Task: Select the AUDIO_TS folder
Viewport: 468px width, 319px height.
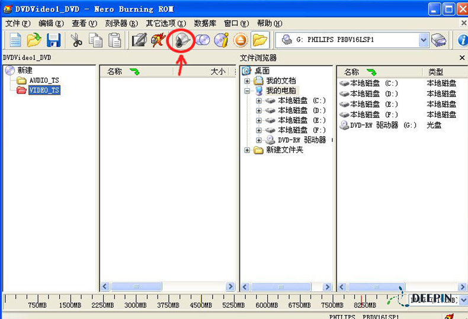Action: point(44,80)
